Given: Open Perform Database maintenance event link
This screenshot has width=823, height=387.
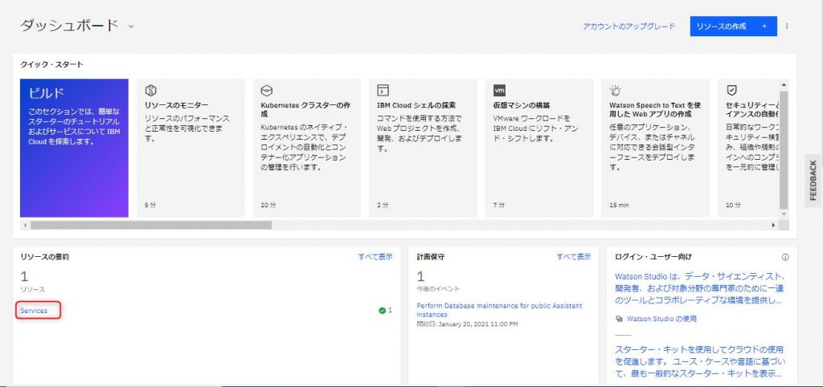Looking at the screenshot, I should click(499, 310).
